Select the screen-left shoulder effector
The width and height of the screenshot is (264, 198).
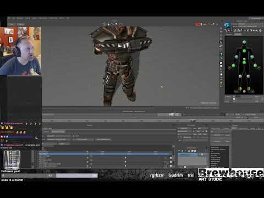pyautogui.click(x=237, y=57)
